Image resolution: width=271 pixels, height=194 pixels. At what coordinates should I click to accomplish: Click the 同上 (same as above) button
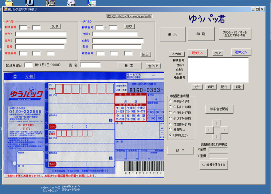146,54
